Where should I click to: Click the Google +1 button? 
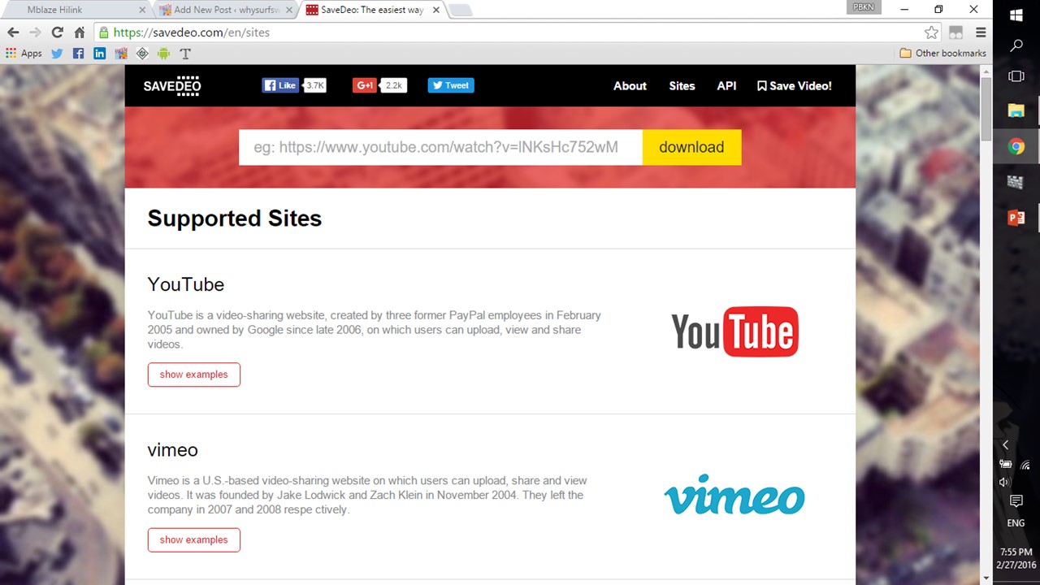pyautogui.click(x=365, y=85)
